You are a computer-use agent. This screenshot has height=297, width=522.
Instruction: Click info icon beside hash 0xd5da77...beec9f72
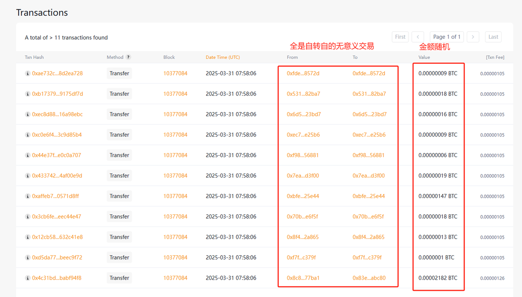pyautogui.click(x=27, y=257)
